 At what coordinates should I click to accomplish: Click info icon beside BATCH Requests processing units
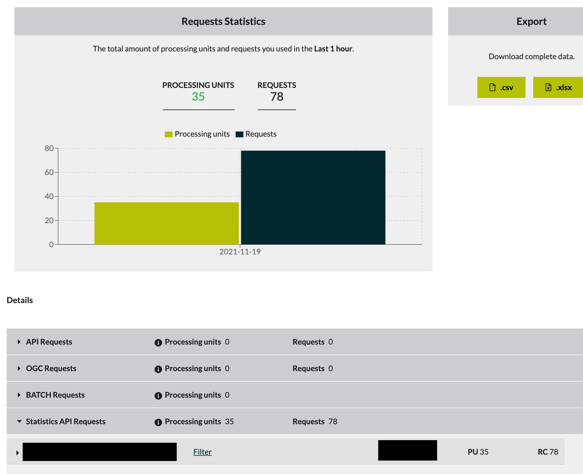click(158, 396)
